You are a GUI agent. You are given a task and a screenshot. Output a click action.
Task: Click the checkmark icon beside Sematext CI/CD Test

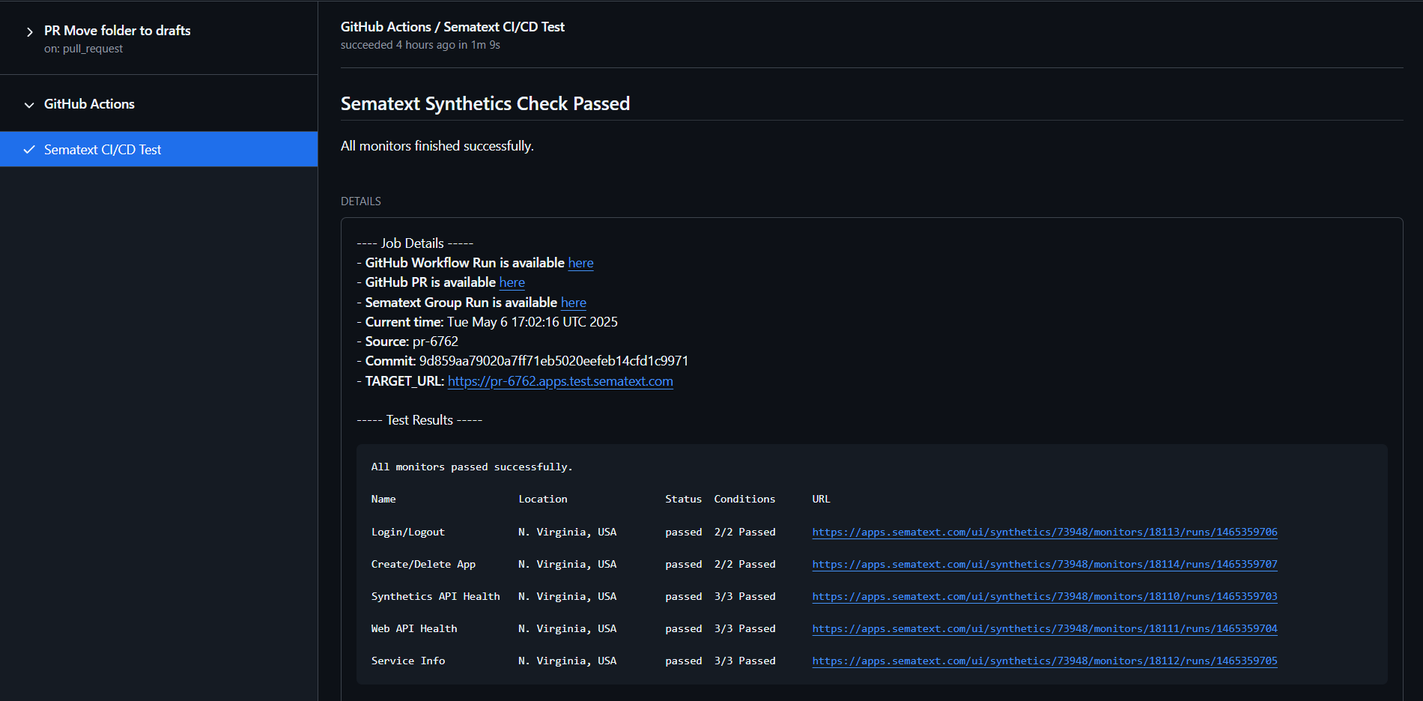click(29, 150)
